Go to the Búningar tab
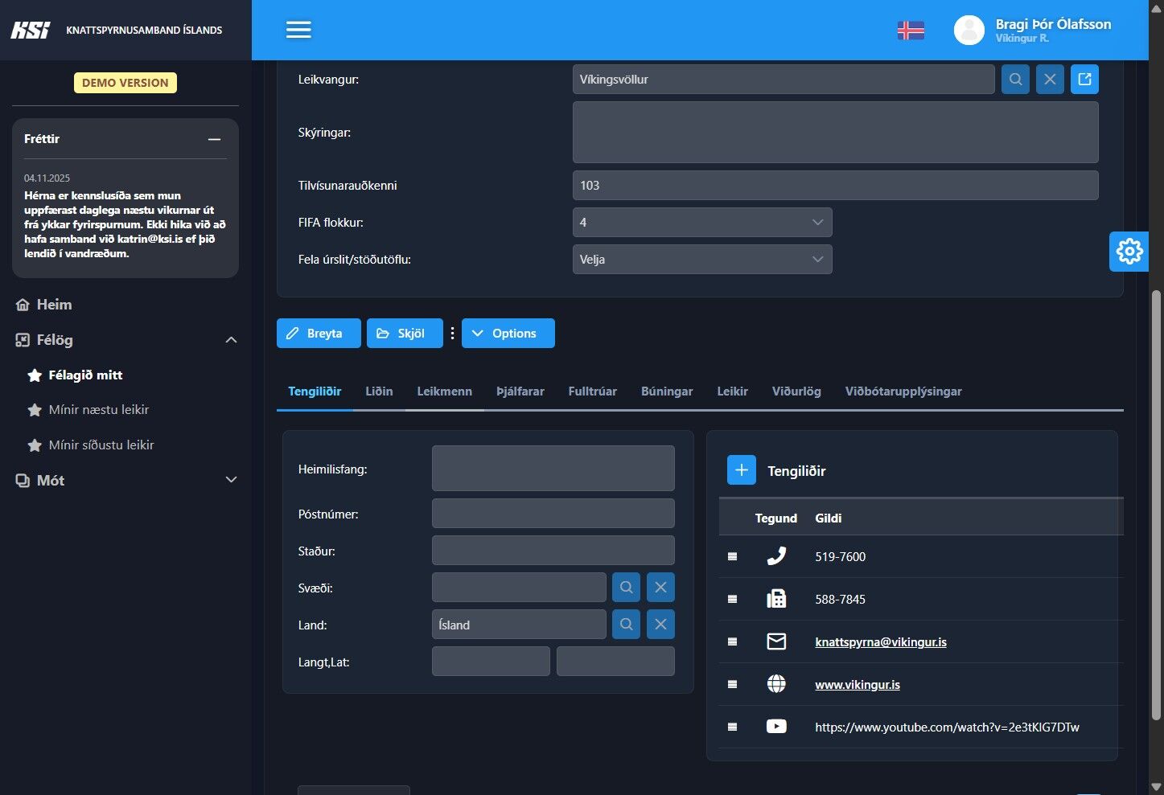Image resolution: width=1164 pixels, height=795 pixels. pos(666,391)
